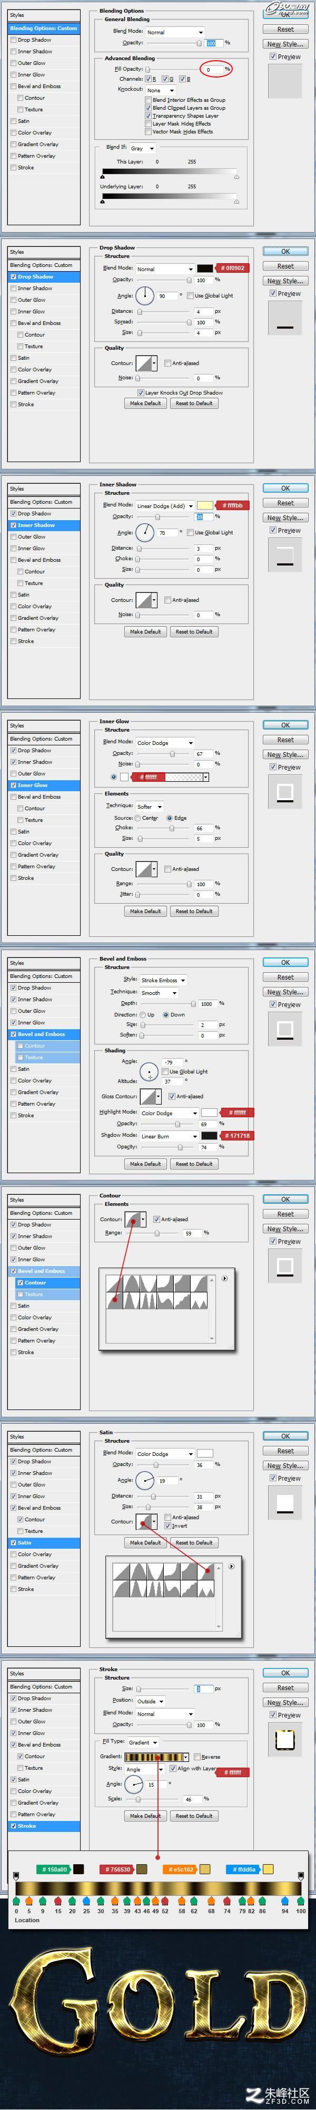Open the Inner Shadow contour thumbnail
The width and height of the screenshot is (316, 2110).
[x=145, y=600]
